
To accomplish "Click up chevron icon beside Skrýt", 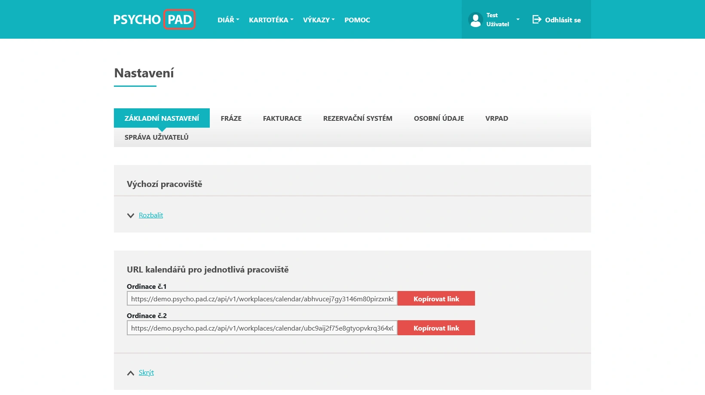I will click(x=131, y=373).
